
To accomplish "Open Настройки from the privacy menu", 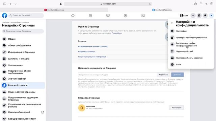I will pyautogui.click(x=191, y=31).
